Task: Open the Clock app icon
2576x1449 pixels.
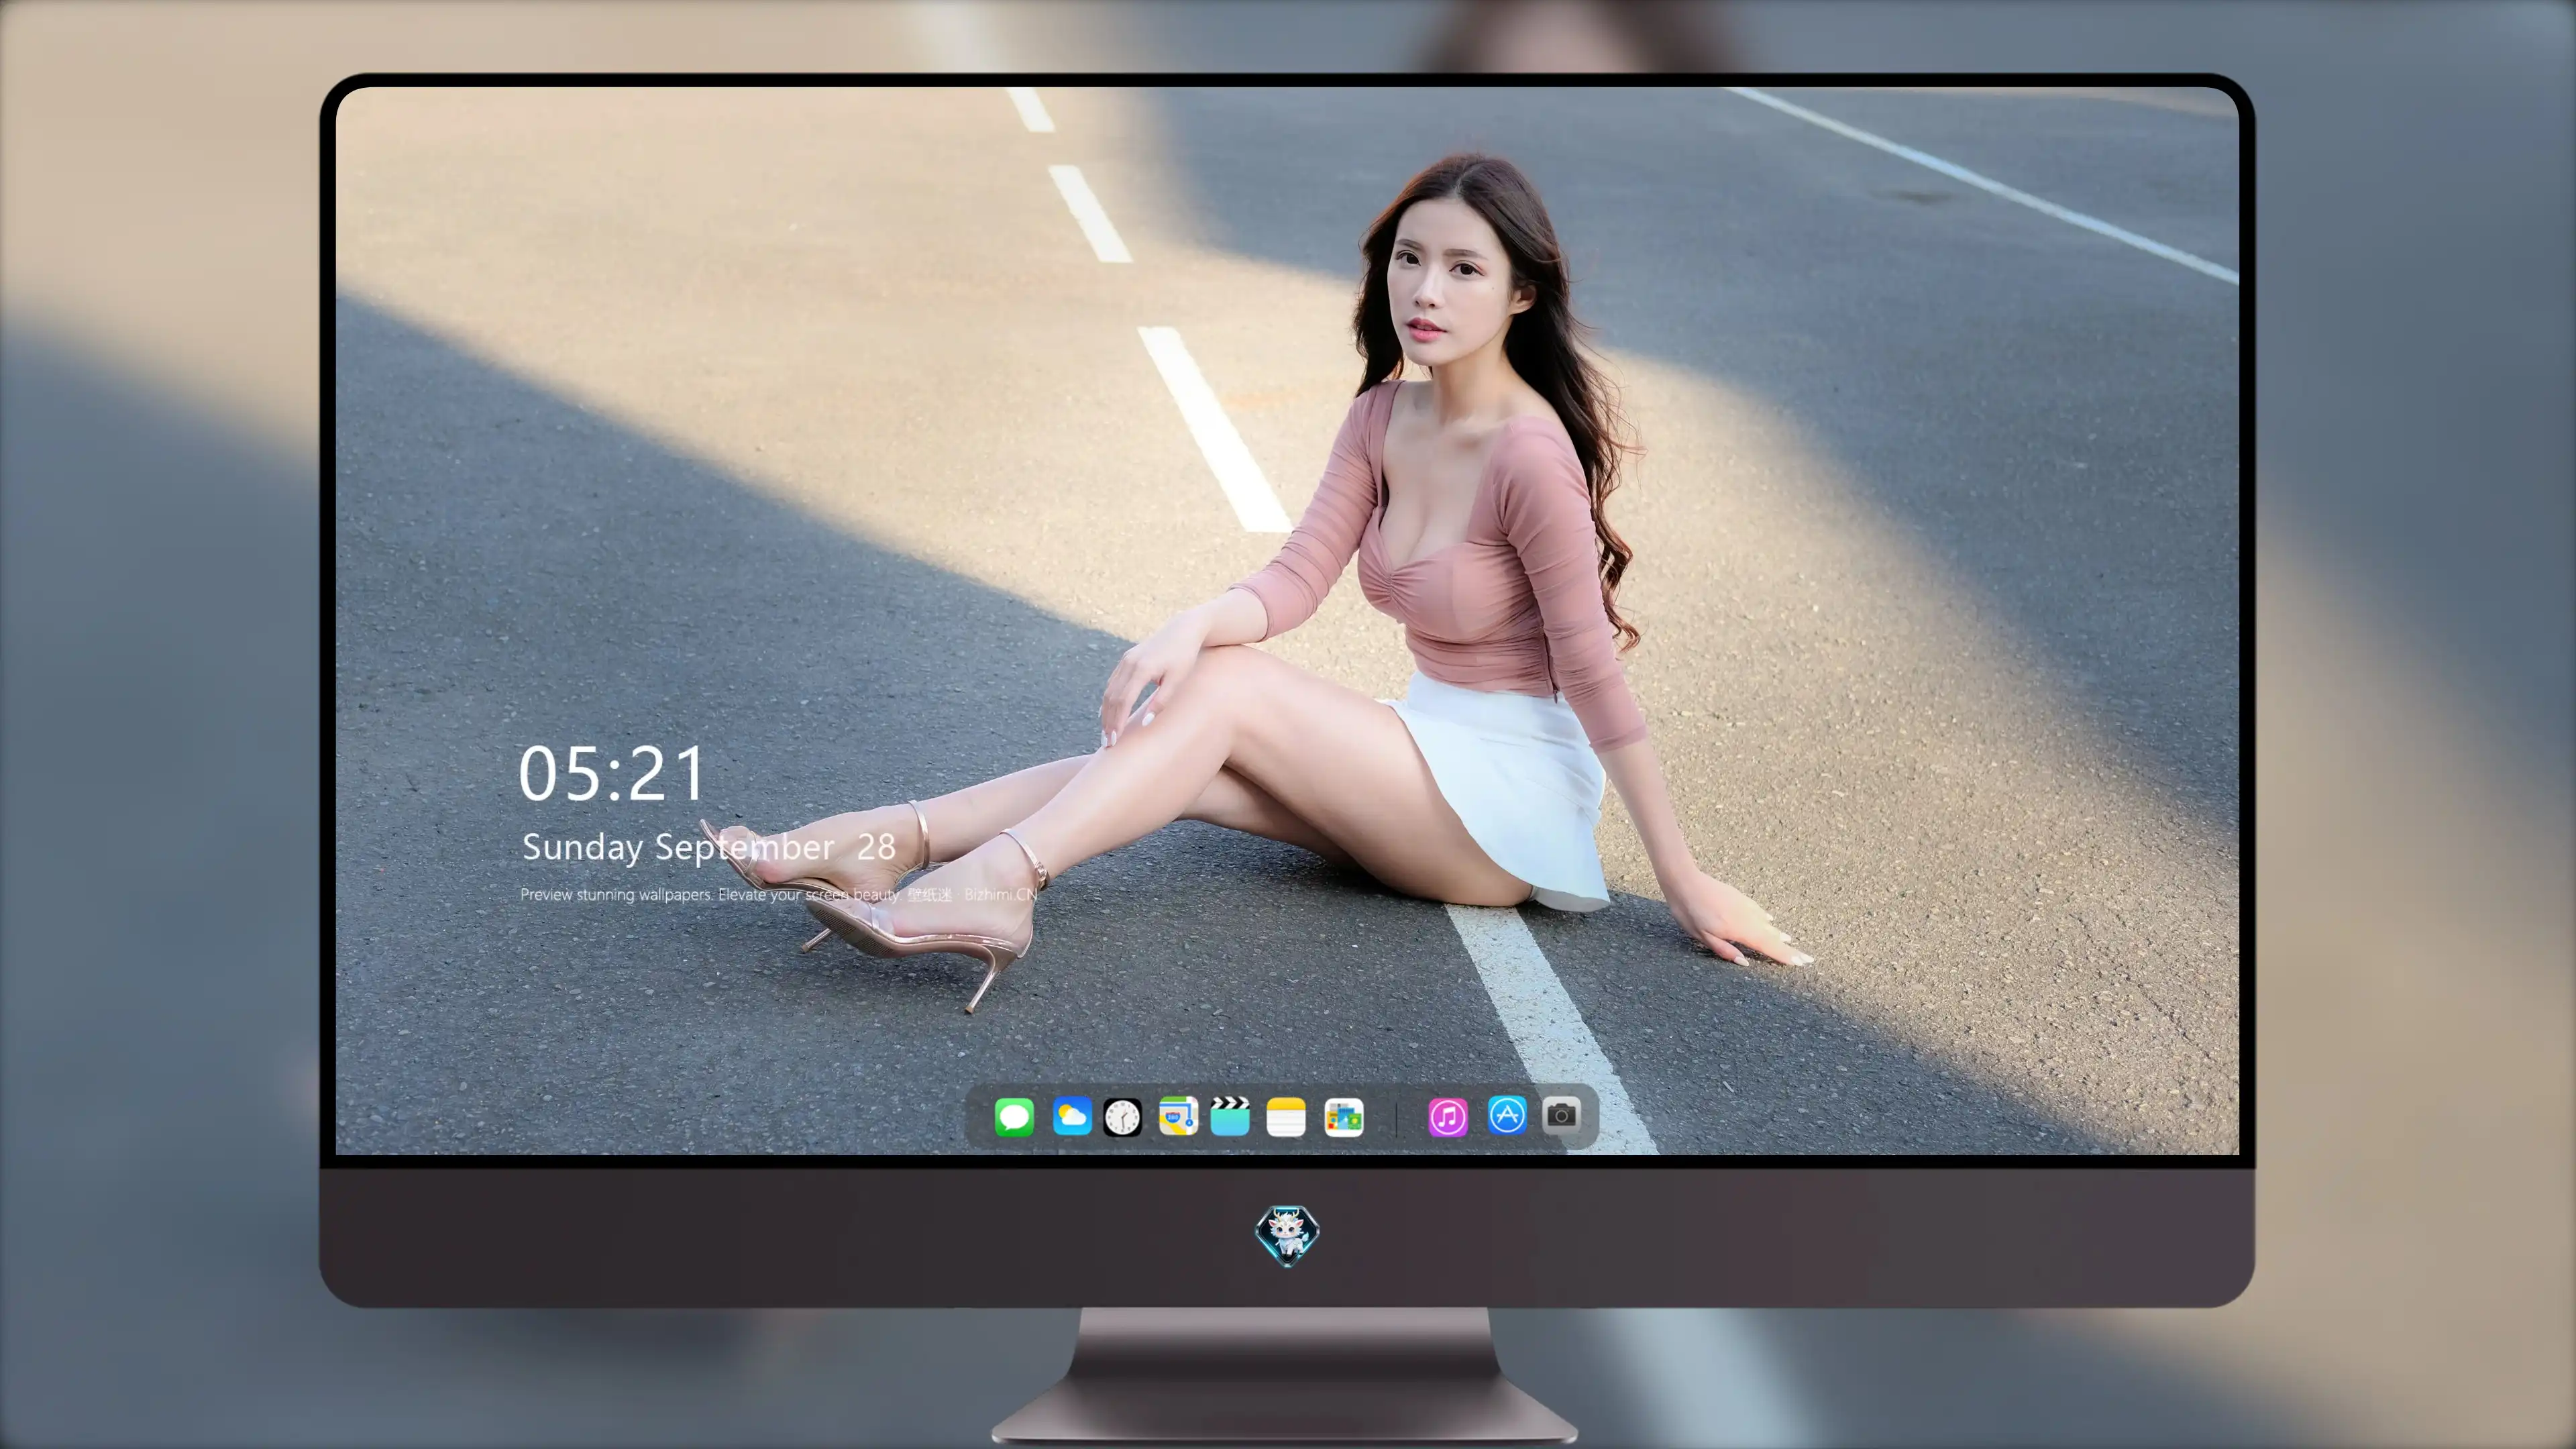Action: pos(1122,1117)
